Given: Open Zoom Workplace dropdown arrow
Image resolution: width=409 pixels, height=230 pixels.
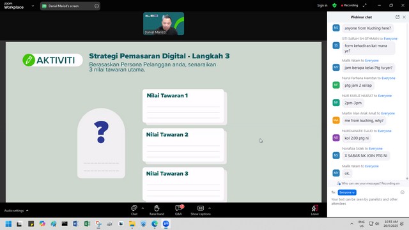Looking at the screenshot, I should coord(33,6).
